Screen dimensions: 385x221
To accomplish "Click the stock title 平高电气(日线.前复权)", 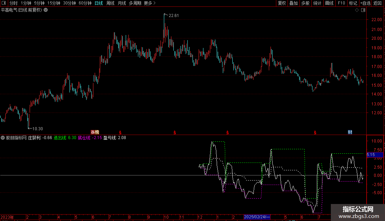I will click(21, 10).
